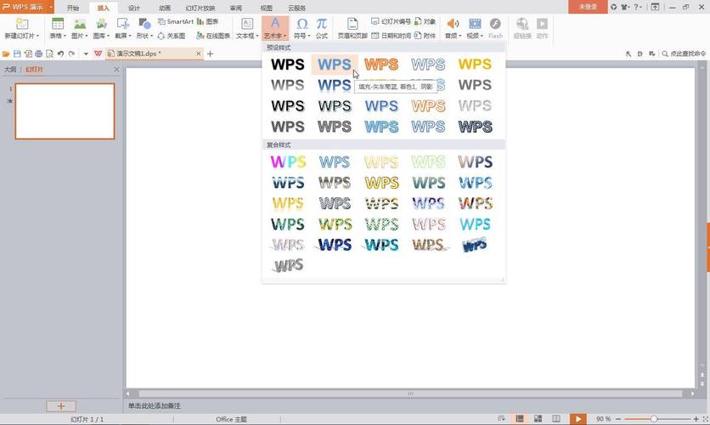Click the Print icon in quick toolbar
This screenshot has height=425, width=710.
point(38,54)
